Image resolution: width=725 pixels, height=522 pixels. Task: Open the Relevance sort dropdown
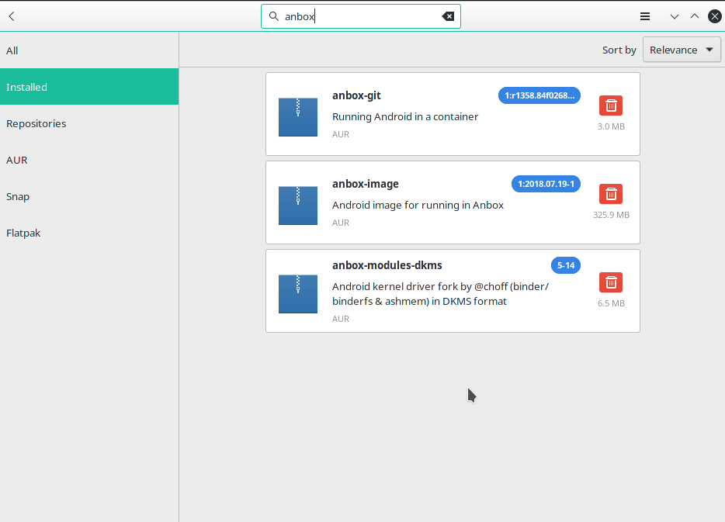(x=682, y=49)
